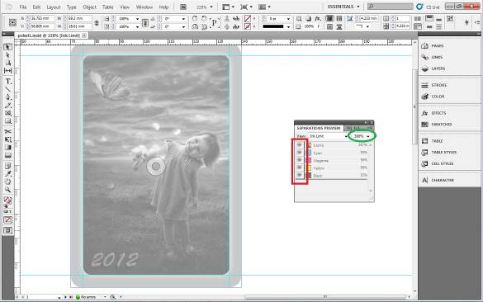483x302 pixels.
Task: Select the Hand tool
Action: 7,182
